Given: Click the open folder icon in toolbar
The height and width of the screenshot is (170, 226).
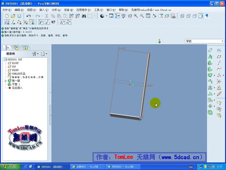Looking at the screenshot, I should point(13,16).
